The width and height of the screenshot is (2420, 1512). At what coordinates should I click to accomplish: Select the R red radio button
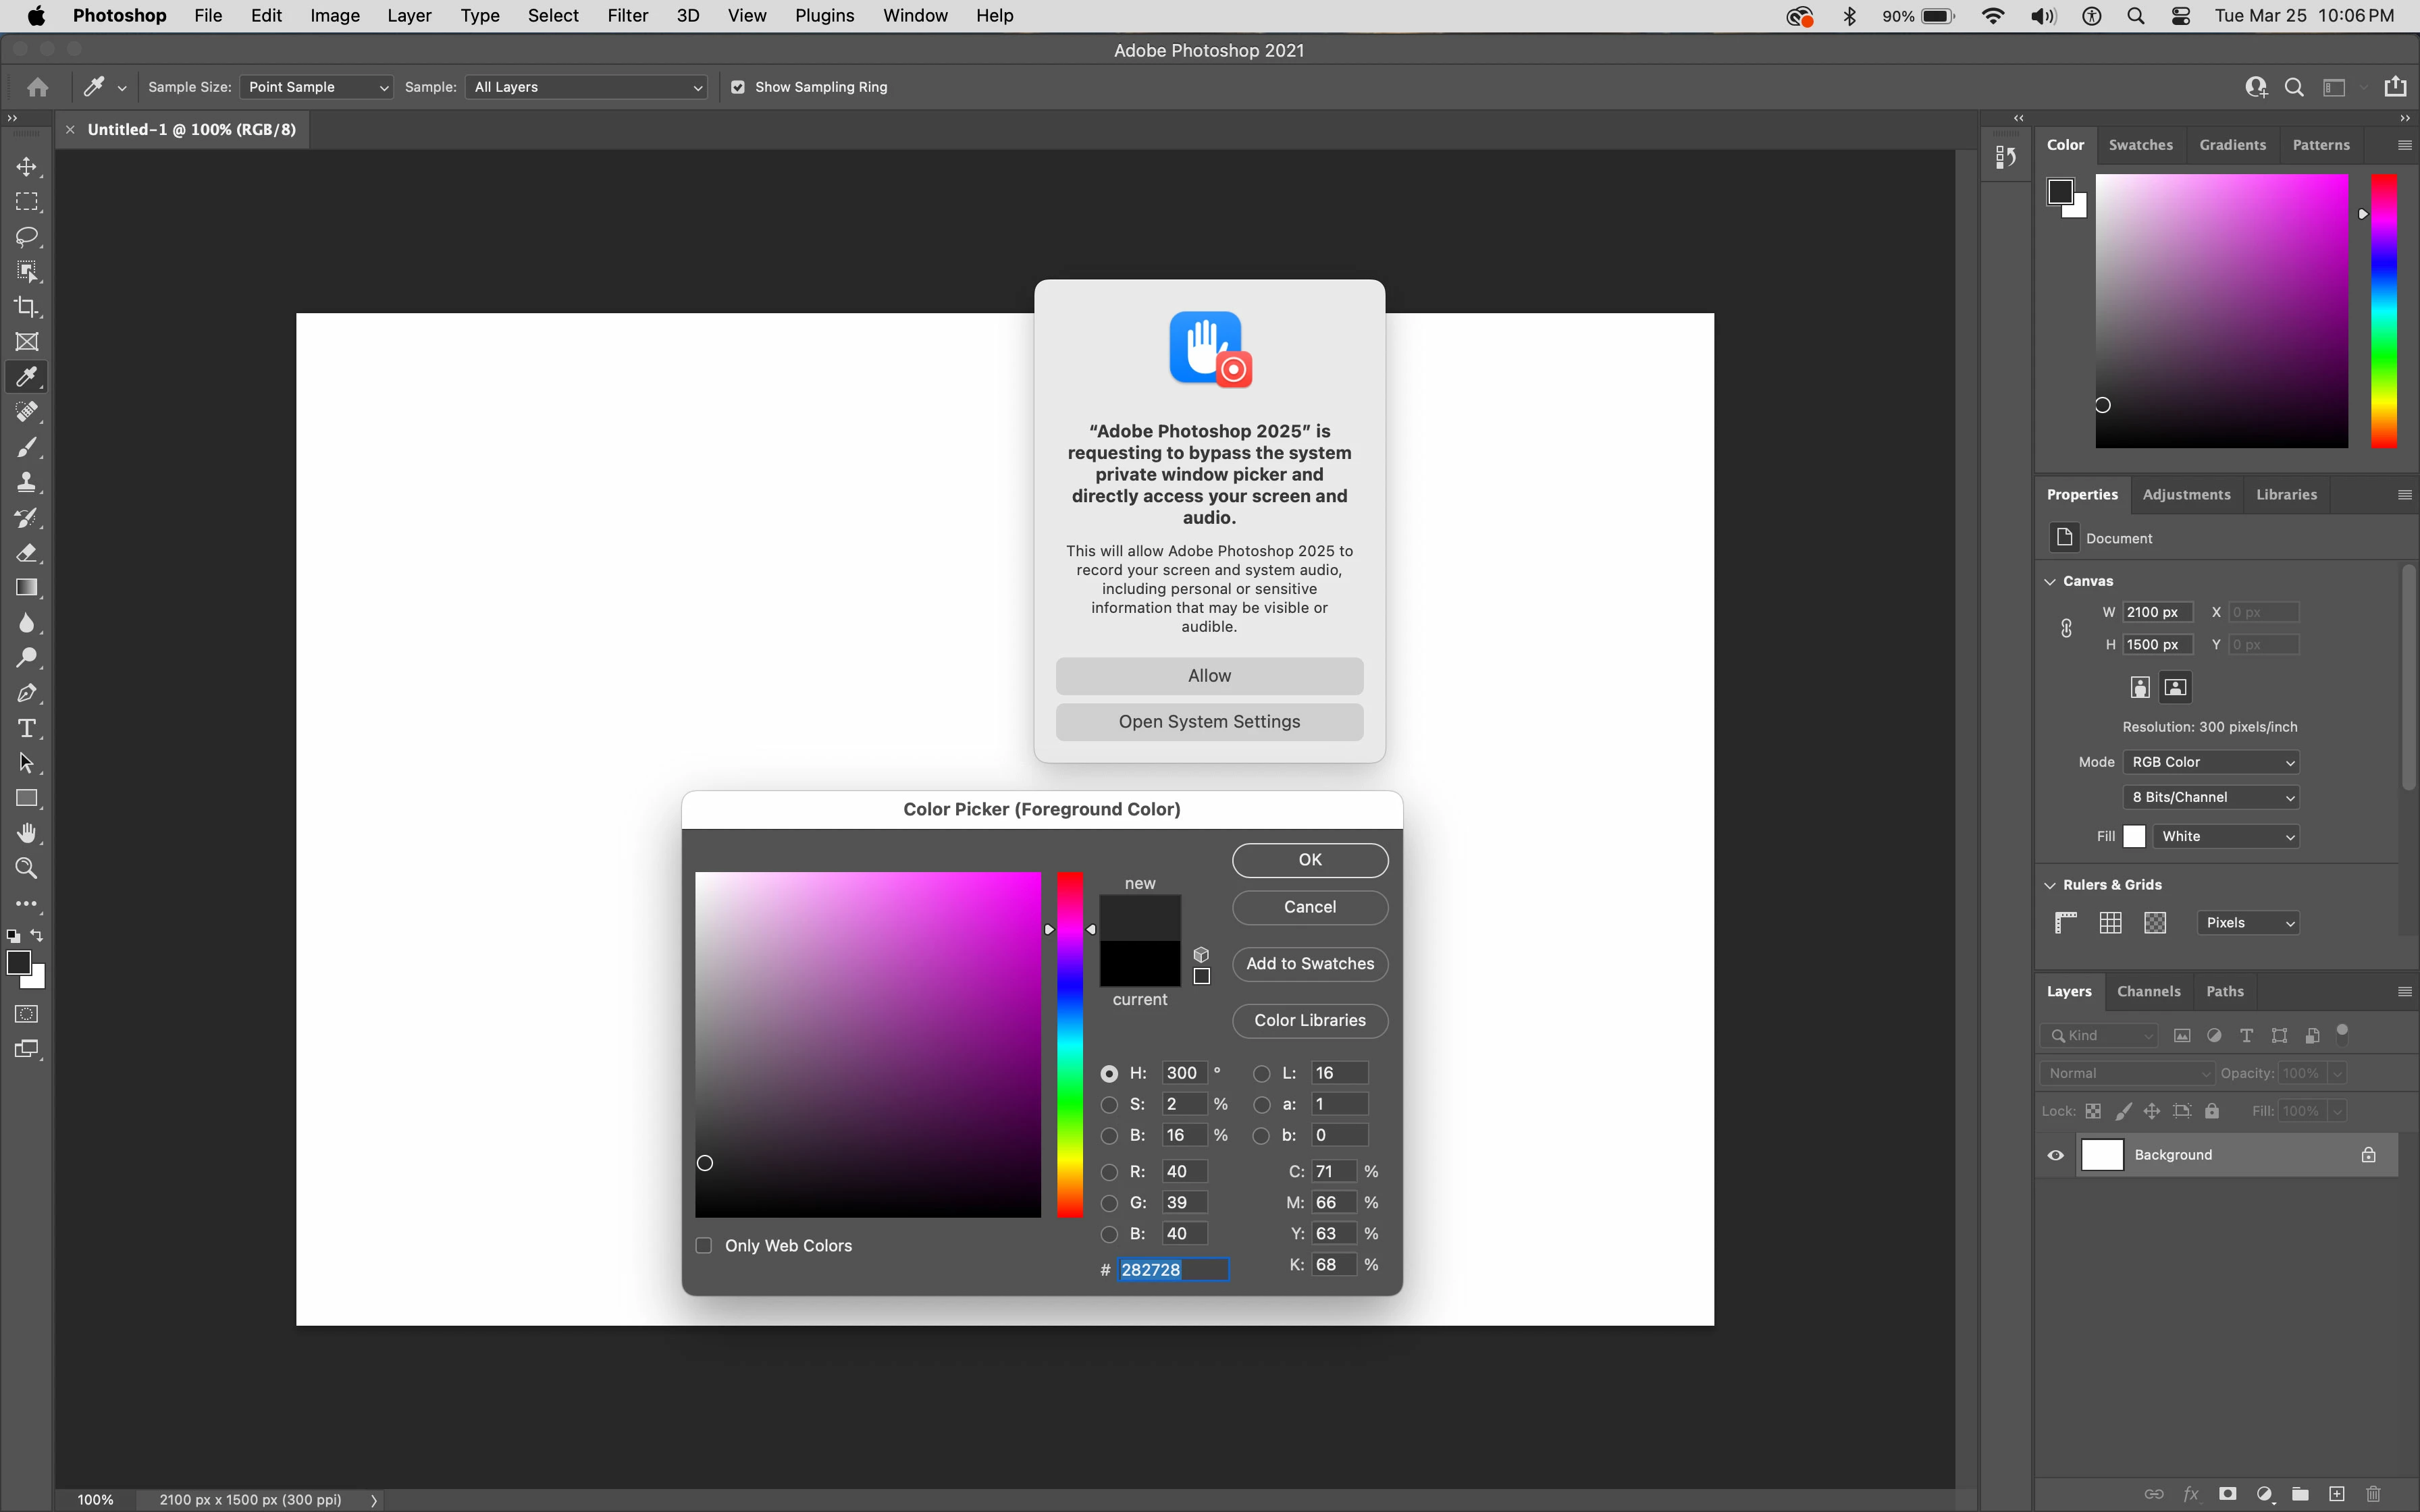coord(1109,1172)
